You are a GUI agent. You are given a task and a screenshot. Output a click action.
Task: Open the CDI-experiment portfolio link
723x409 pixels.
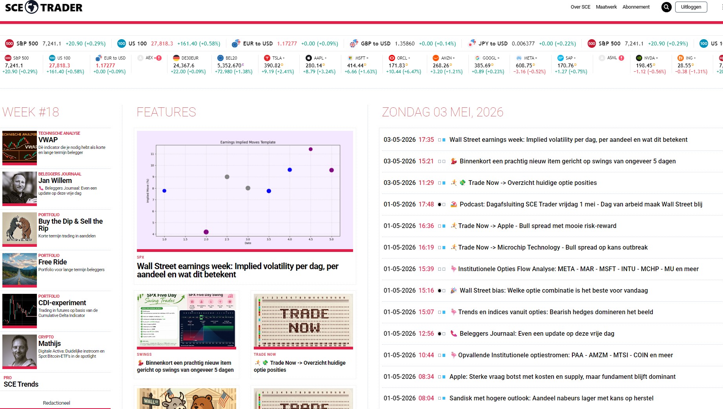[62, 303]
